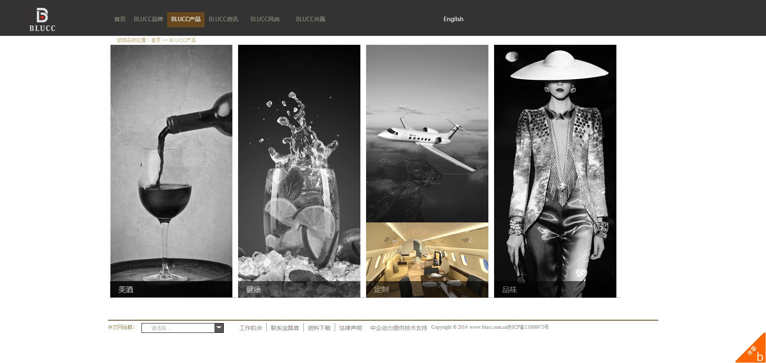Click 首页 in the breadcrumb trail
The height and width of the screenshot is (363, 766).
(x=156, y=40)
